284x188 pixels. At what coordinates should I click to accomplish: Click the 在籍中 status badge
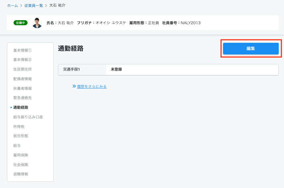(x=21, y=23)
